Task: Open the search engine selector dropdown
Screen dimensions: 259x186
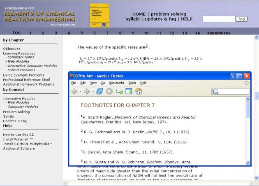Action: click(216, 91)
